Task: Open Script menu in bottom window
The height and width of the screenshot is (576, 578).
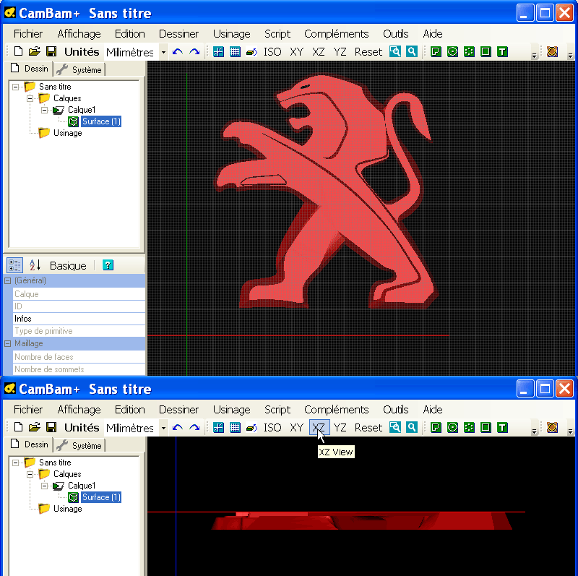Action: coord(277,410)
